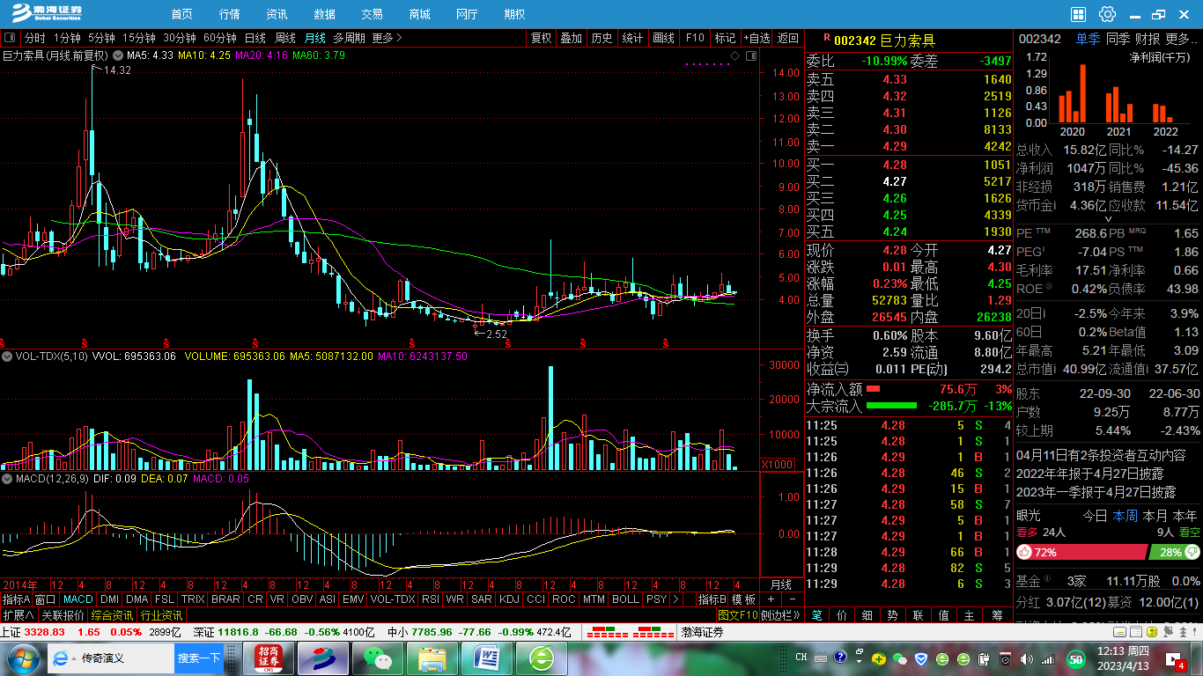This screenshot has width=1203, height=676.
Task: Select the RSI indicator tab
Action: [430, 599]
